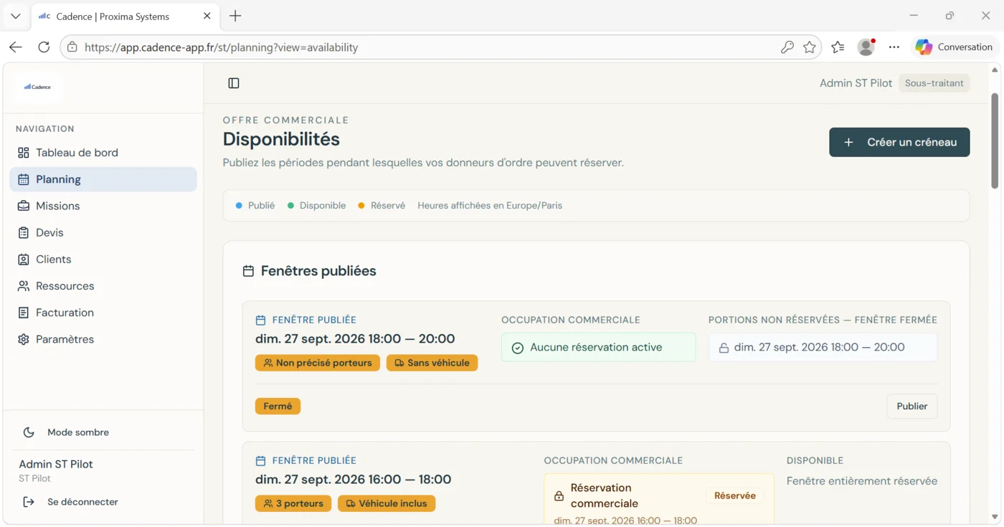
Task: Click the password key icon in address bar
Action: click(x=787, y=47)
